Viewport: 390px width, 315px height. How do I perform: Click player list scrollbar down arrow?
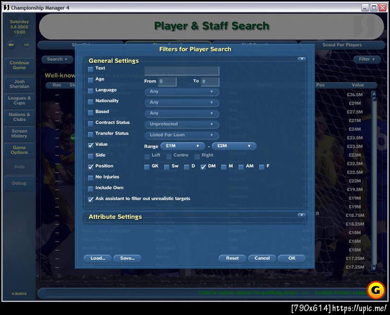[x=374, y=268]
